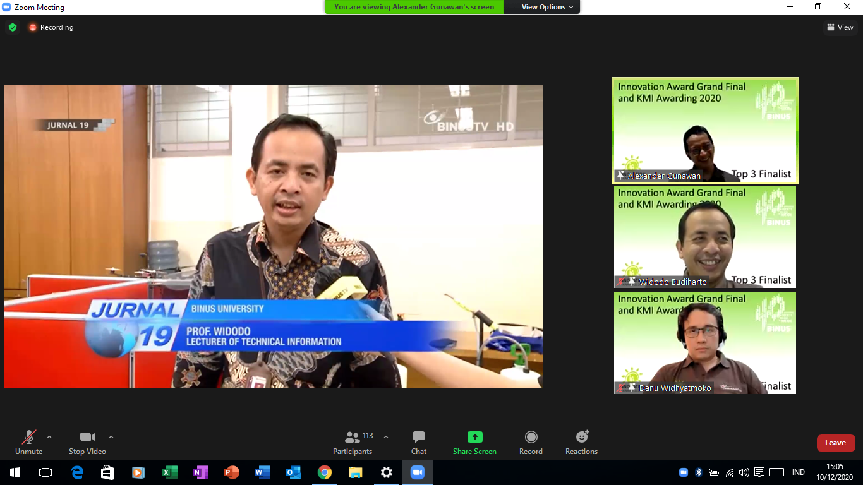Open the View Options dropdown

(x=548, y=7)
